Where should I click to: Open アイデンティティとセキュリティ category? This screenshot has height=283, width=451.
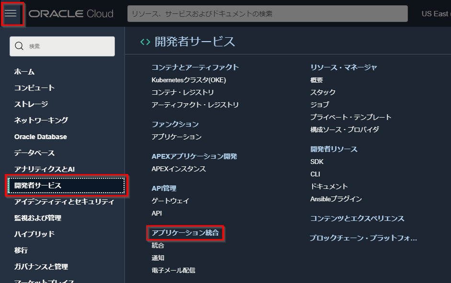click(64, 202)
